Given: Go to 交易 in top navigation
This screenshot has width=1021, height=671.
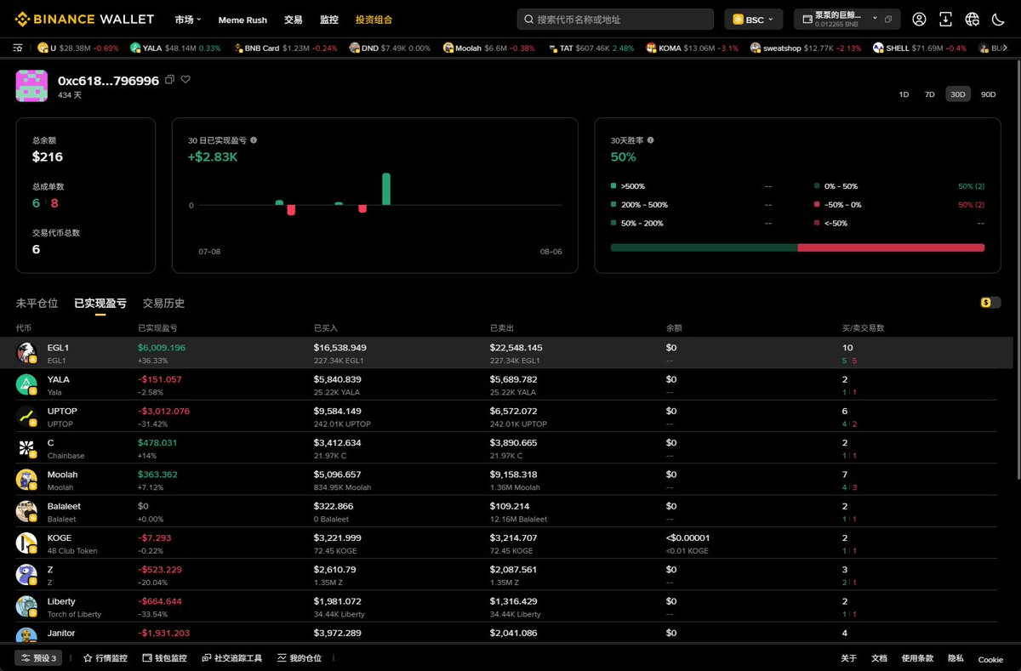Looking at the screenshot, I should point(293,20).
